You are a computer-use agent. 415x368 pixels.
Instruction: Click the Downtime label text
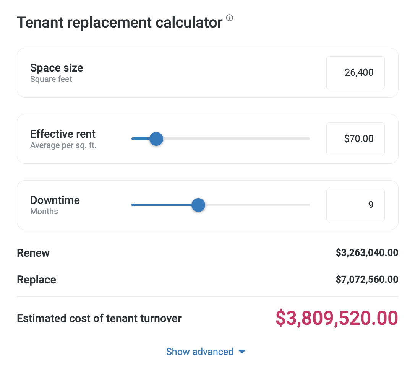[55, 200]
